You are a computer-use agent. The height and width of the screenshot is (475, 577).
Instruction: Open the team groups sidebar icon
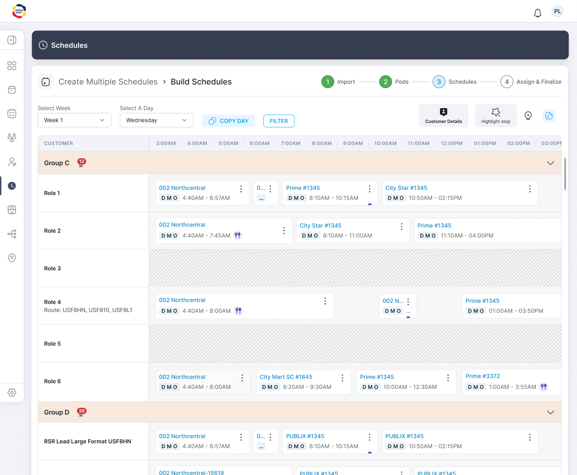[x=12, y=138]
